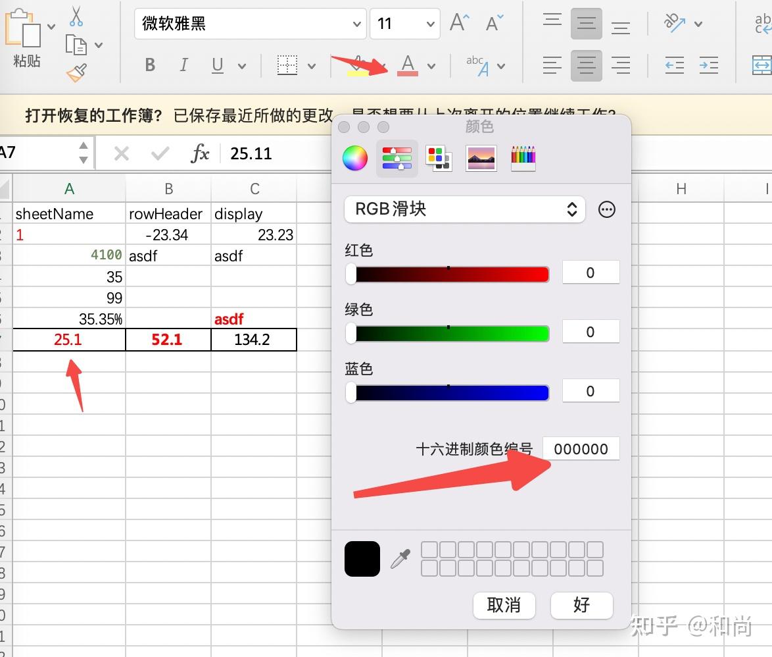The image size is (772, 657).
Task: Open the RGB滑块 slider mode dropdown
Action: click(465, 209)
